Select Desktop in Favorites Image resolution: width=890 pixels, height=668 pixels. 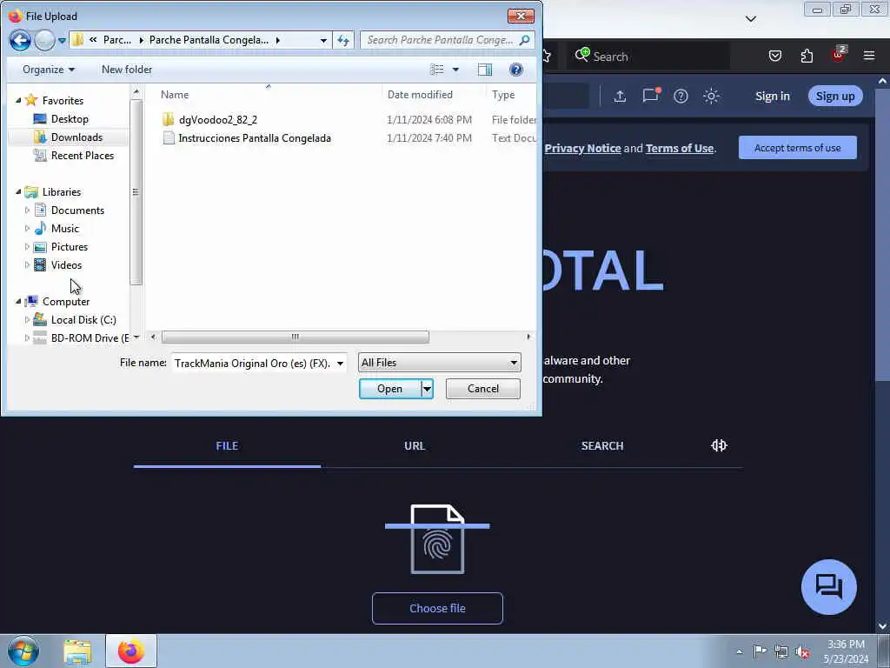(x=70, y=118)
